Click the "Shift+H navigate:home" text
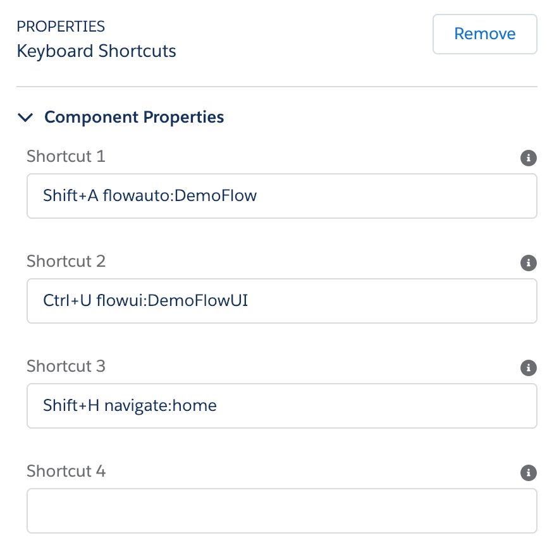The image size is (559, 550). click(130, 406)
